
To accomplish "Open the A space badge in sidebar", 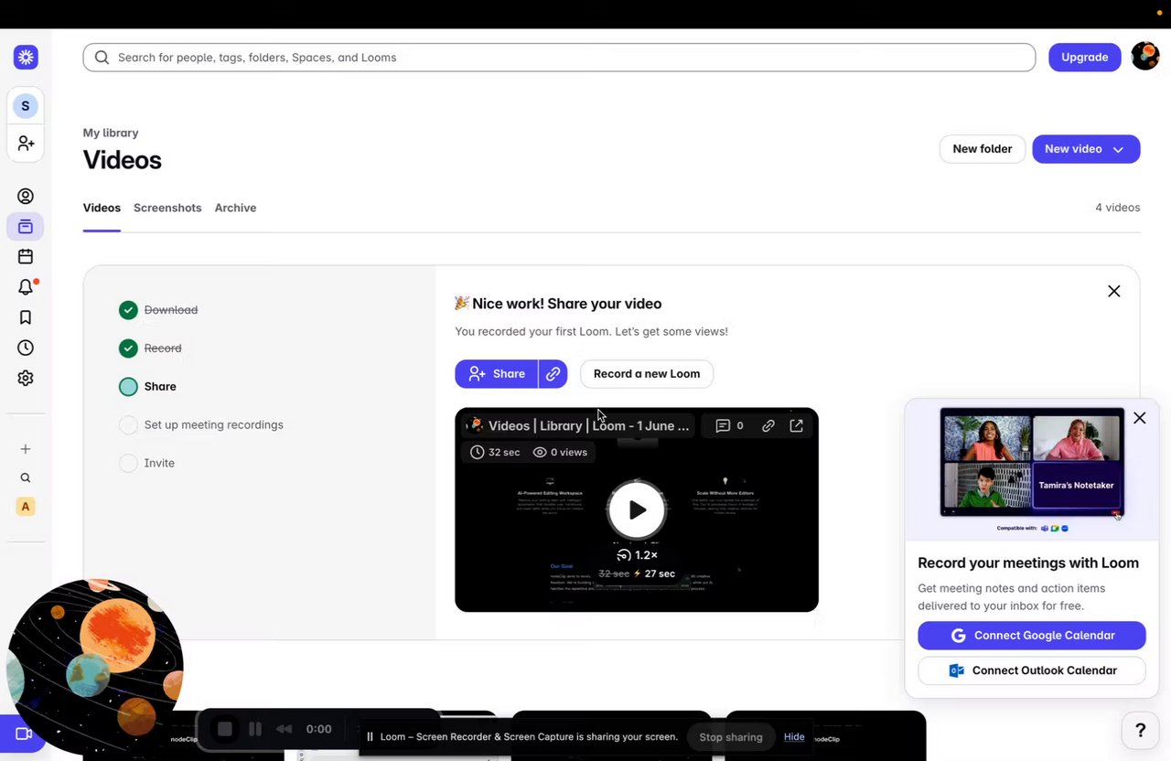I will [x=26, y=507].
